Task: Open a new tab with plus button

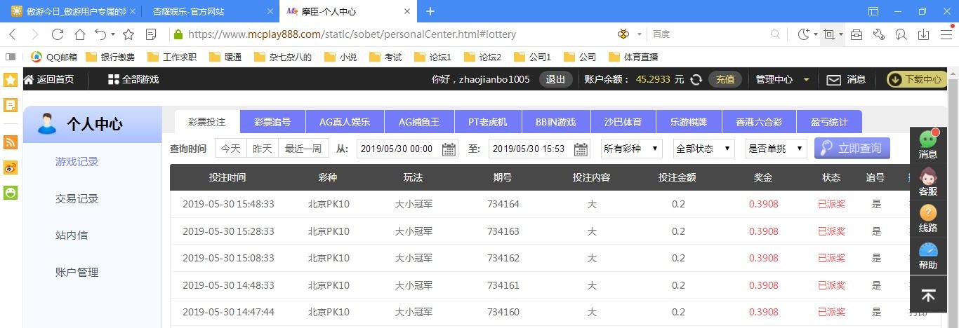Action: [430, 11]
